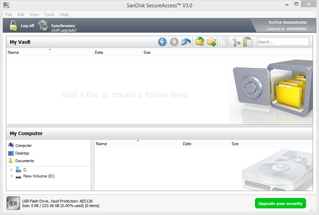
Task: Sort My Vault by Size column
Action: (x=154, y=52)
